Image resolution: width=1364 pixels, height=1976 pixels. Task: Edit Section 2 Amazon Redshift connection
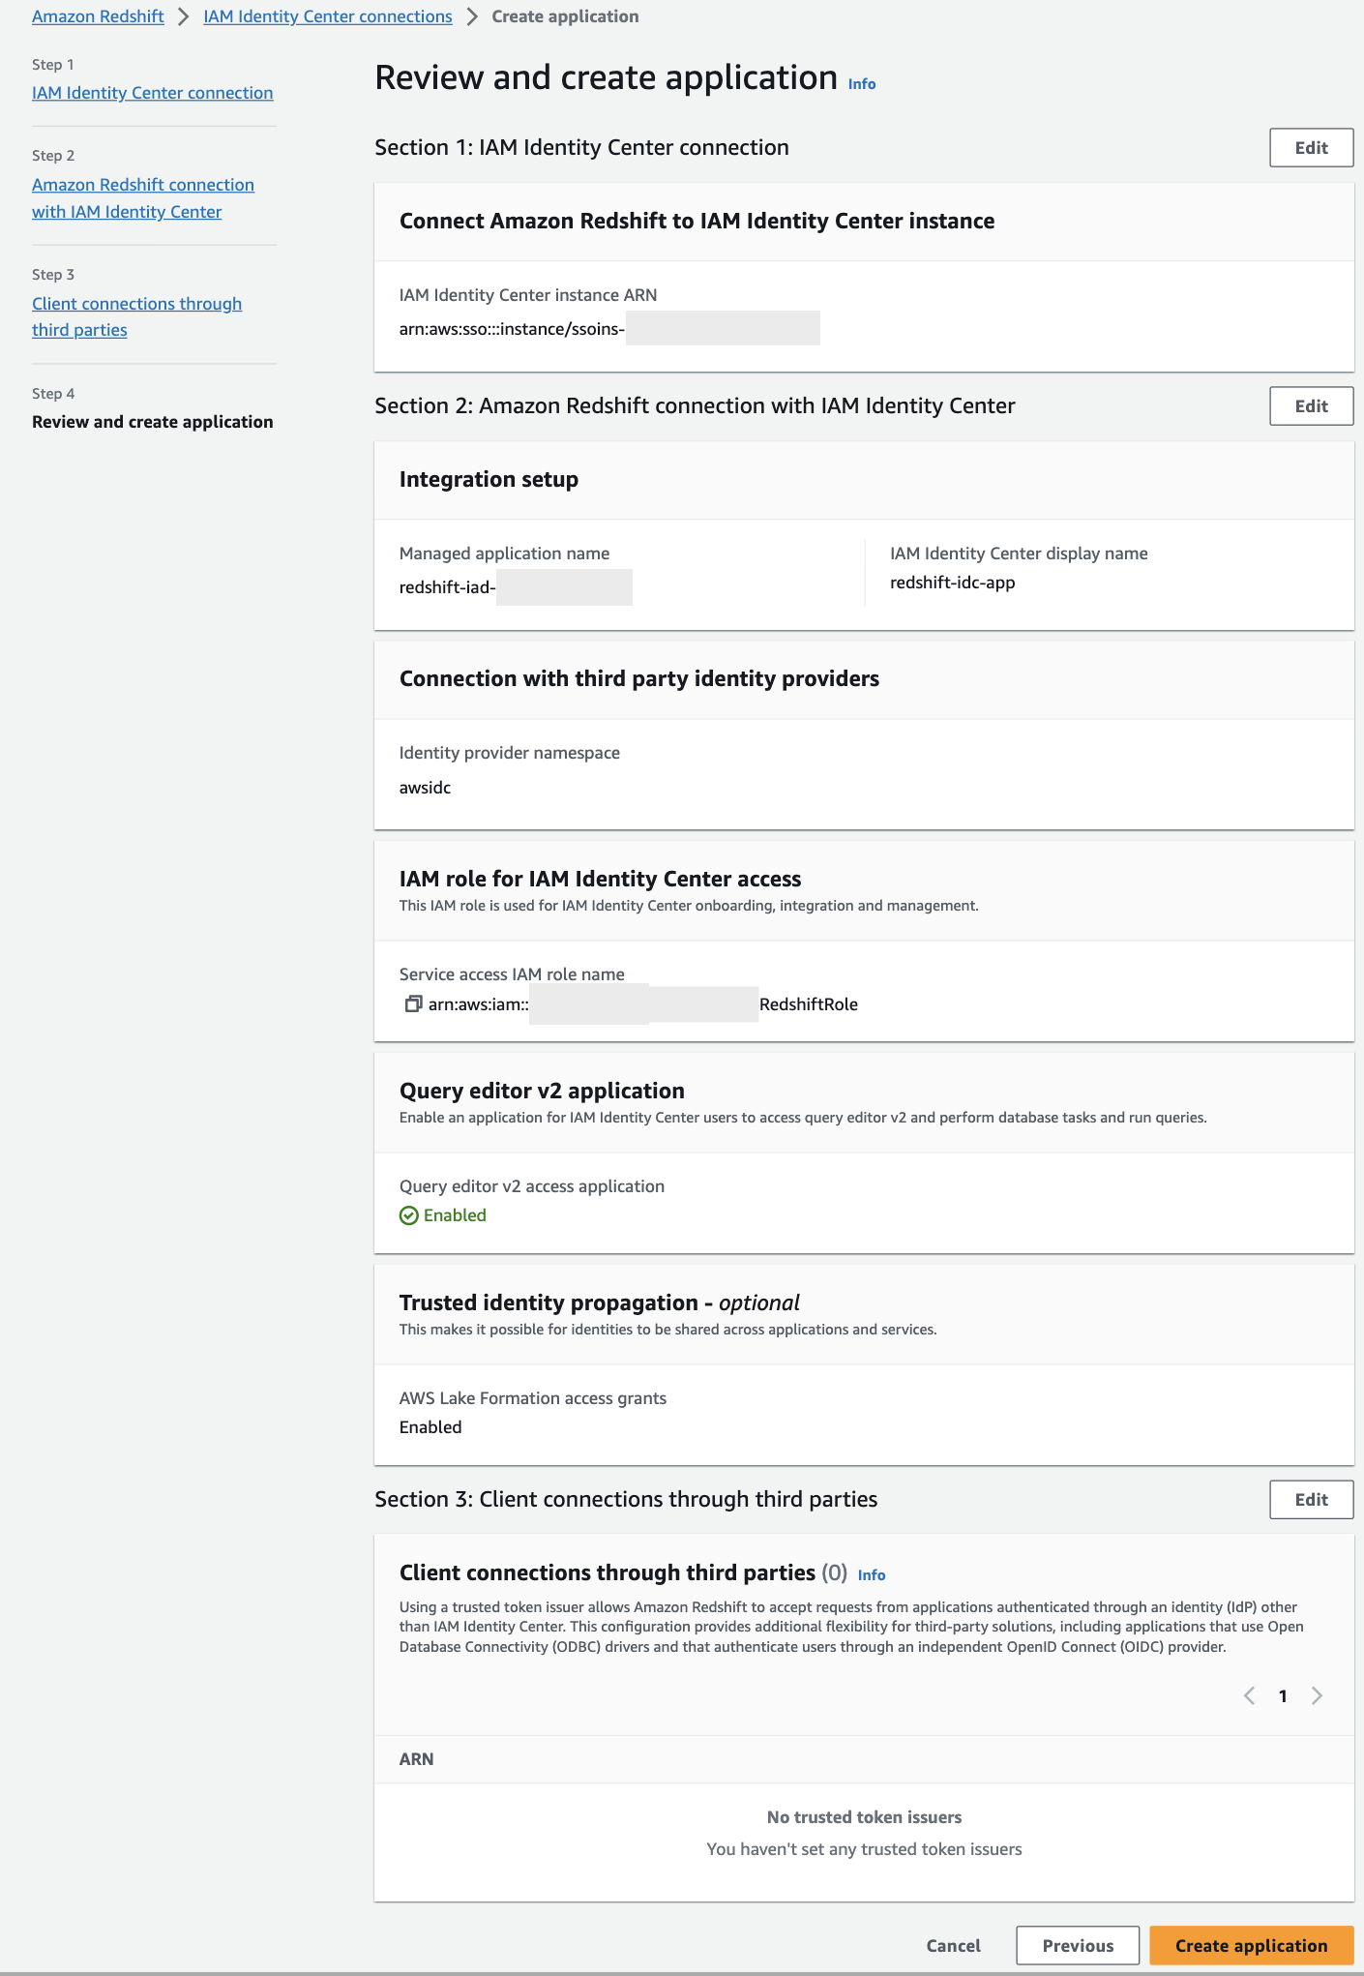[1311, 406]
